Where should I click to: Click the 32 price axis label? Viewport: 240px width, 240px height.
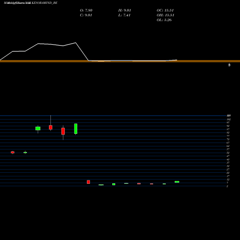tap(228, 166)
